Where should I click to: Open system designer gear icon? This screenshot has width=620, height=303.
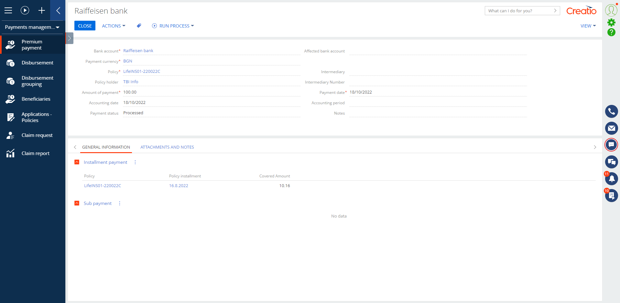pyautogui.click(x=611, y=22)
